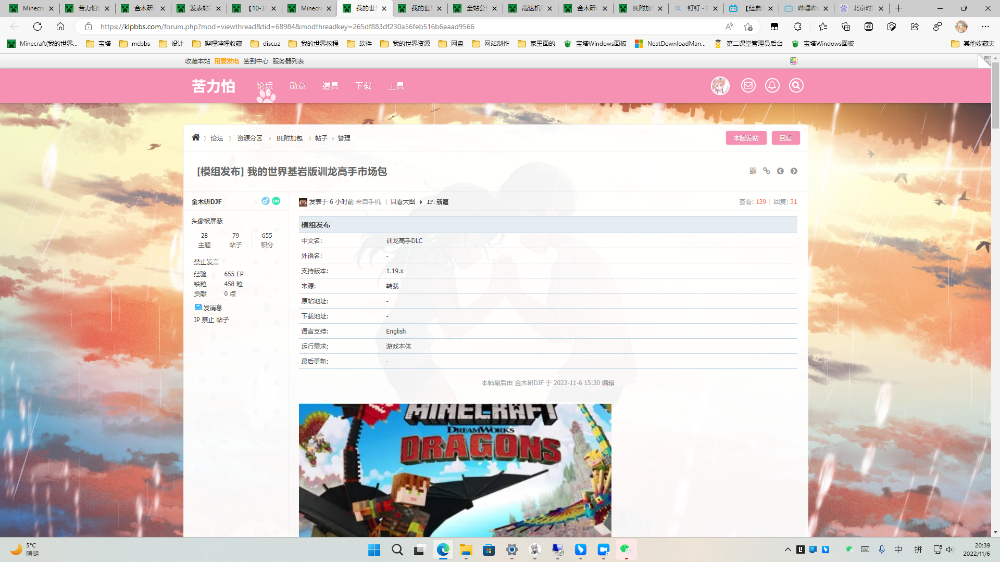The width and height of the screenshot is (1000, 562).
Task: Expand the hidden system tray icons chevron
Action: pos(788,550)
